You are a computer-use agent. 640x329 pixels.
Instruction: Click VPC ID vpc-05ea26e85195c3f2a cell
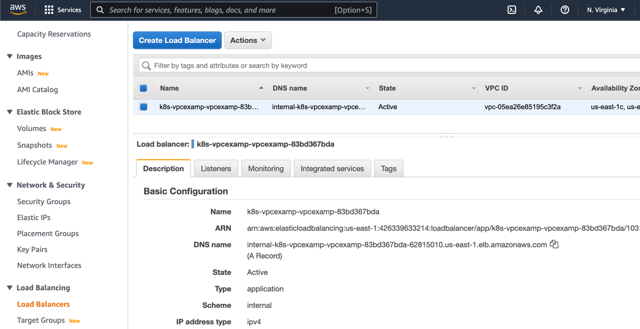[x=522, y=106]
